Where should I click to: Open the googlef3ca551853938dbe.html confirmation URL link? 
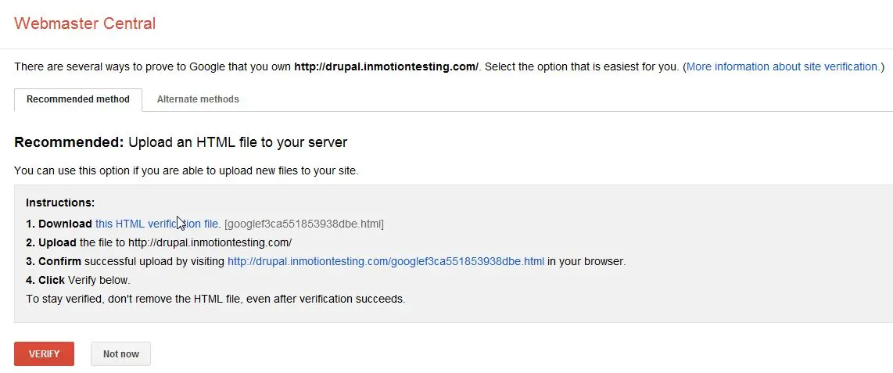(386, 261)
